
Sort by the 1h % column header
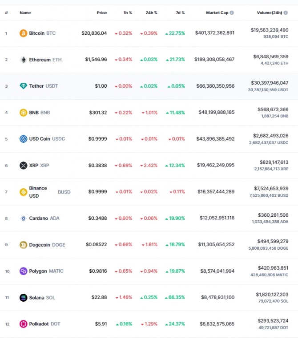(128, 13)
